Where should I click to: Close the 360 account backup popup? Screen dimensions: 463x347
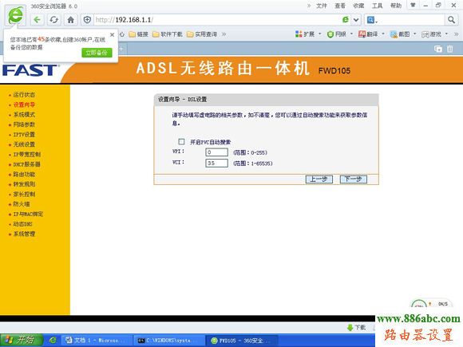112,35
